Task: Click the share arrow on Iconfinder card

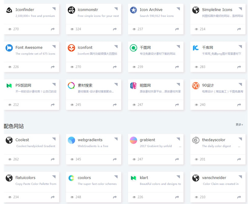Action: pyautogui.click(x=52, y=29)
